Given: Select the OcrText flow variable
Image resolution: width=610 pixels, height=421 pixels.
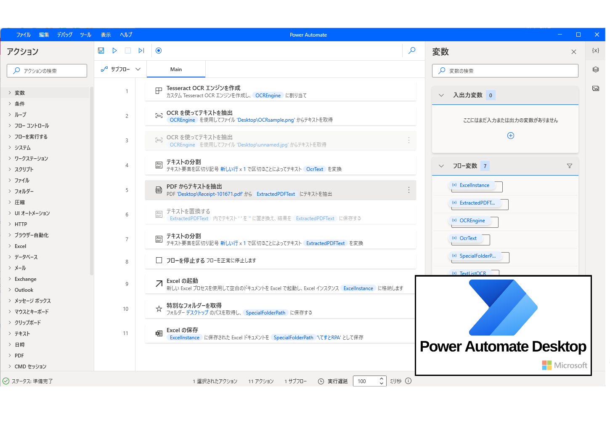Looking at the screenshot, I should 465,238.
